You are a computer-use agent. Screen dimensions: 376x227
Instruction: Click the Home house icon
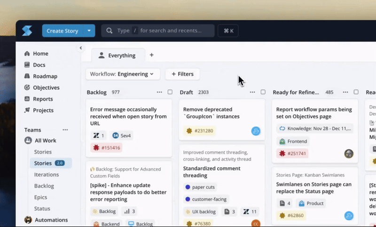point(27,54)
